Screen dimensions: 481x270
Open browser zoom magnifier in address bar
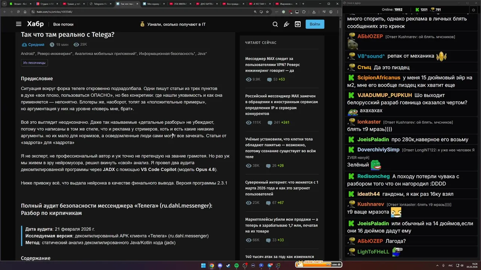coord(255,12)
